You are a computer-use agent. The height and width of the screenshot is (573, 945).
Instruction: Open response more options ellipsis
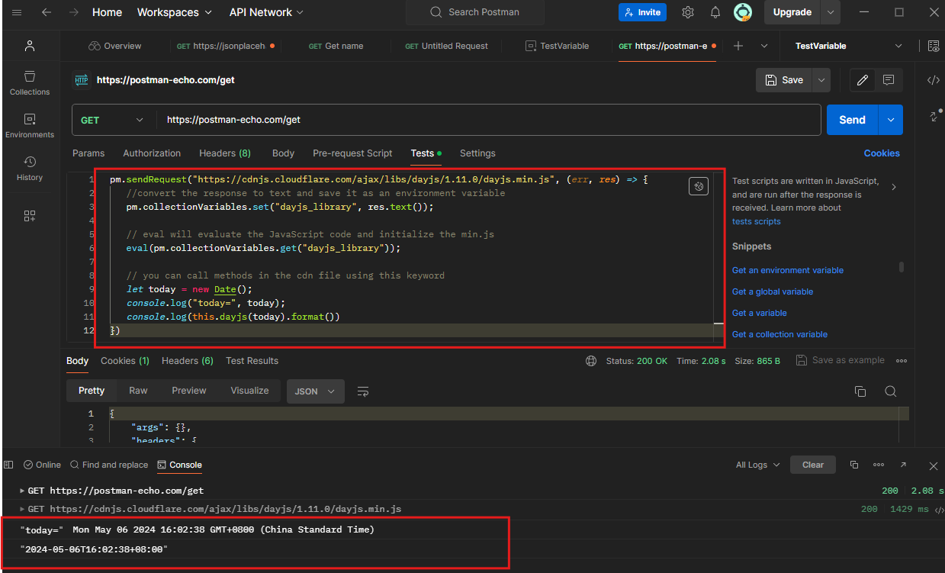tap(902, 361)
